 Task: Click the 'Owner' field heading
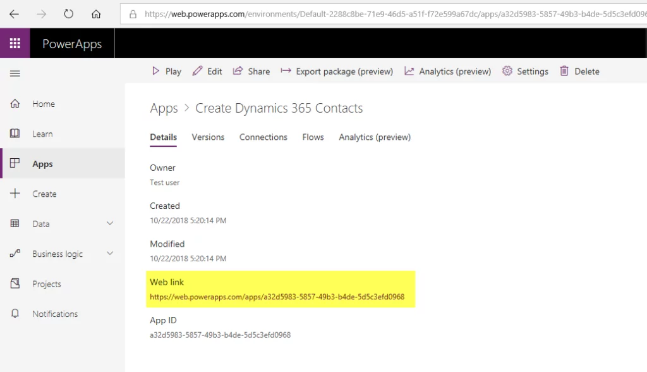(162, 168)
